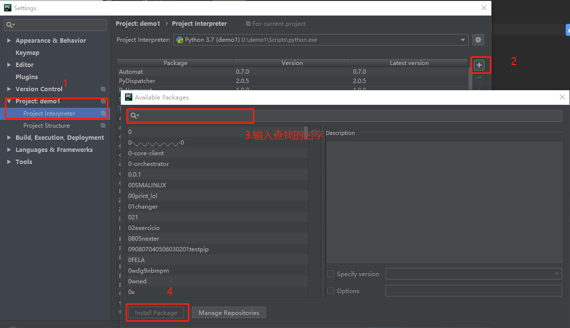Enable the Specify version checkbox
Screen dimensions: 570x328
click(331, 274)
